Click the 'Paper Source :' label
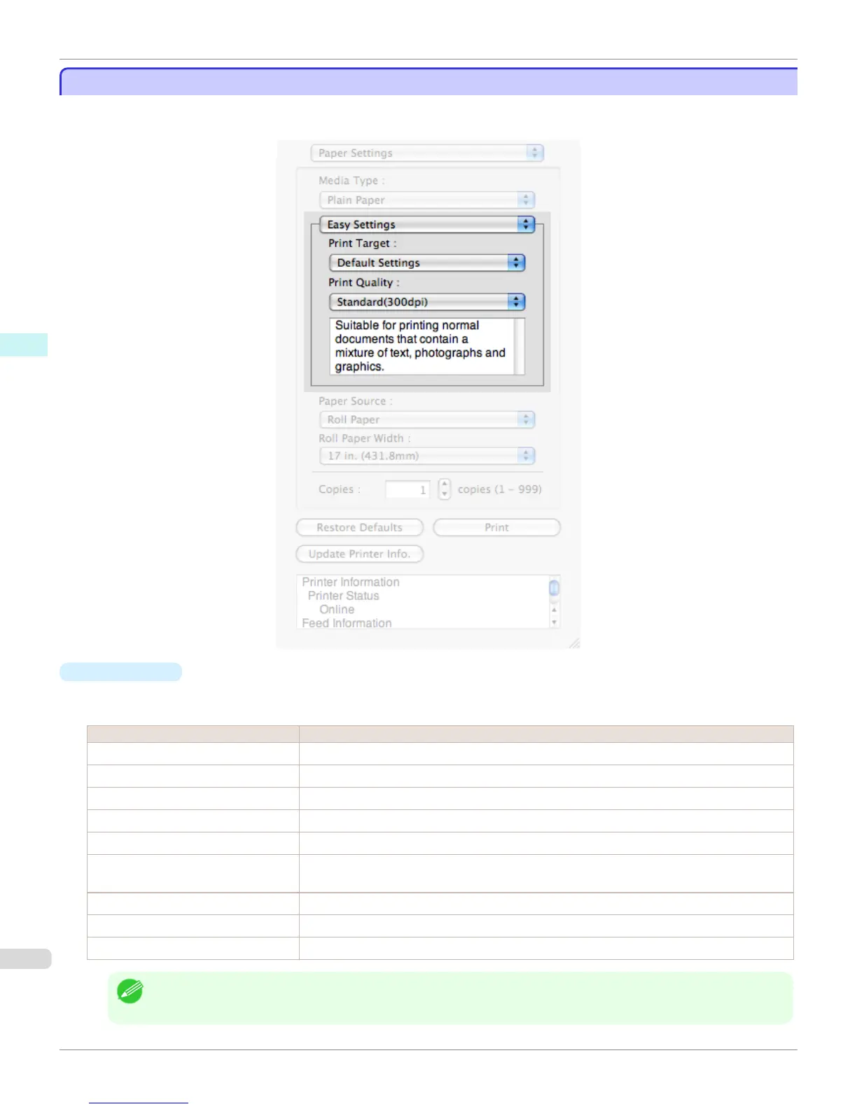 356,401
